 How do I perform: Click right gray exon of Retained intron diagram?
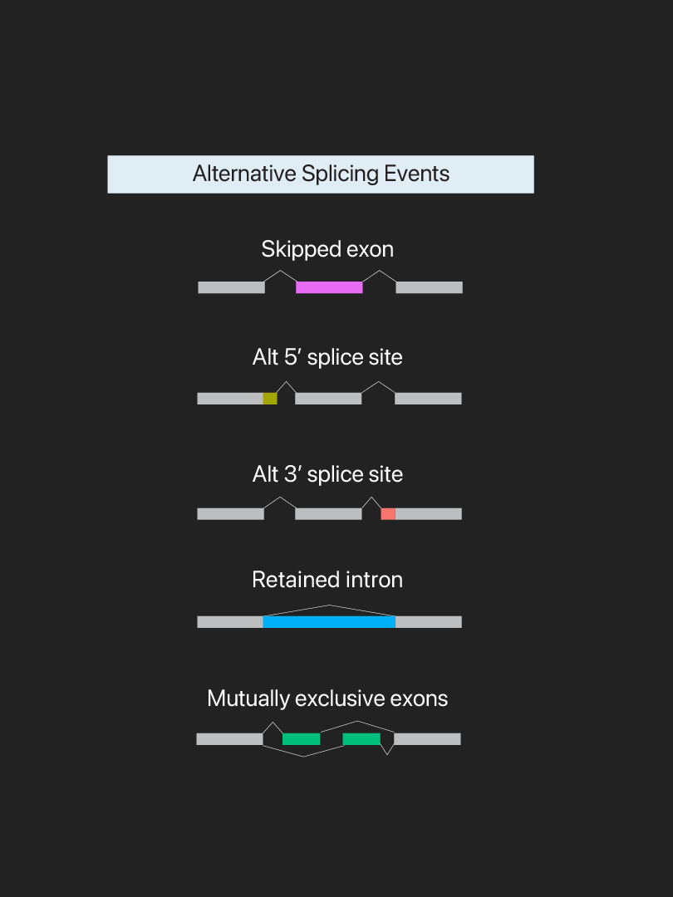(x=428, y=621)
